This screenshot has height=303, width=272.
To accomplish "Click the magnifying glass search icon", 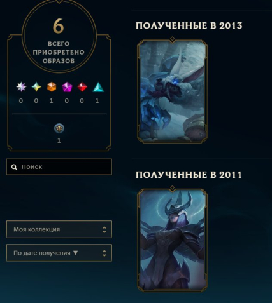I will click(14, 167).
